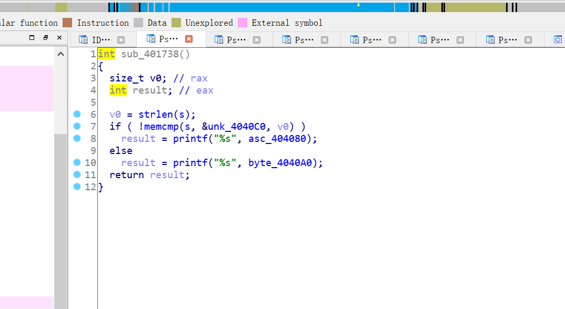Viewport: 565px width, 309px height.
Task: Click printf on line 10
Action: [x=190, y=162]
